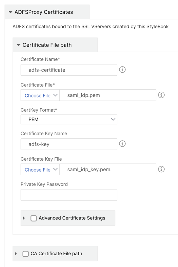Click the saml_idp.pem file path field
178x267 pixels.
coord(108,95)
